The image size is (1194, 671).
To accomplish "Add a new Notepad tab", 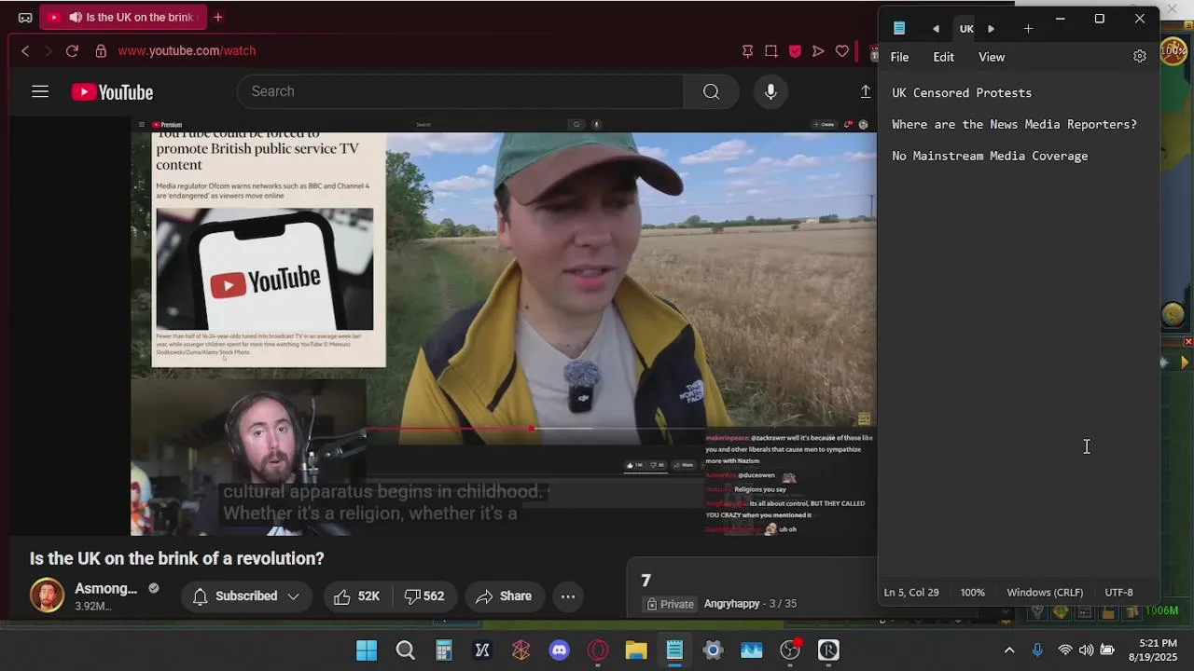I will [x=1028, y=29].
